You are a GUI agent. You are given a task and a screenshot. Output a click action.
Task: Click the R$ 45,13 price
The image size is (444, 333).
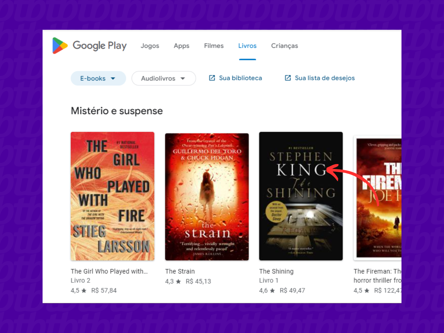point(198,282)
